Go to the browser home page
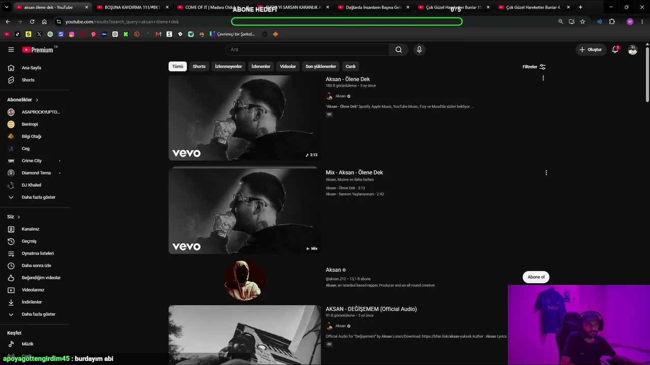650x365 pixels. 44,22
